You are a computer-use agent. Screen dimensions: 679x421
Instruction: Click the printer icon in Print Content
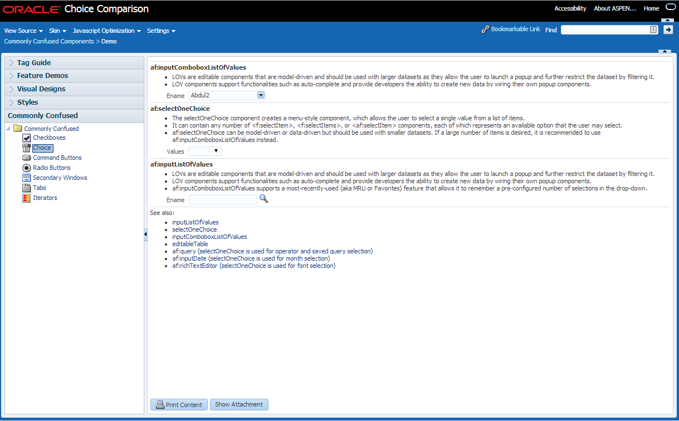160,405
